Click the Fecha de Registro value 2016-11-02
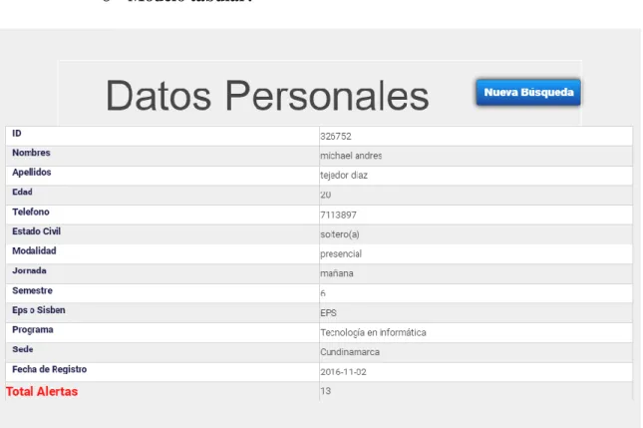This screenshot has height=428, width=643. point(343,372)
